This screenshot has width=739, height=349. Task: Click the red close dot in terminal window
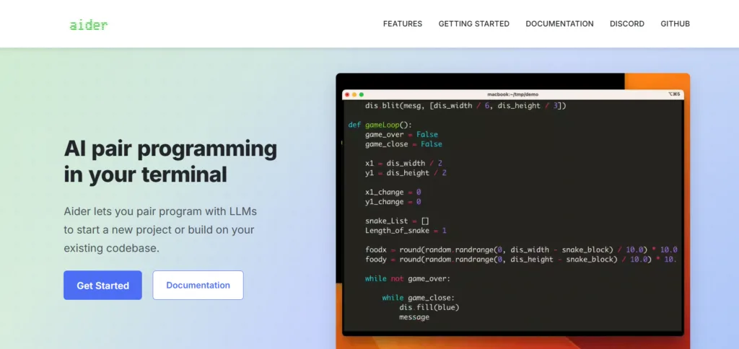[x=347, y=94]
